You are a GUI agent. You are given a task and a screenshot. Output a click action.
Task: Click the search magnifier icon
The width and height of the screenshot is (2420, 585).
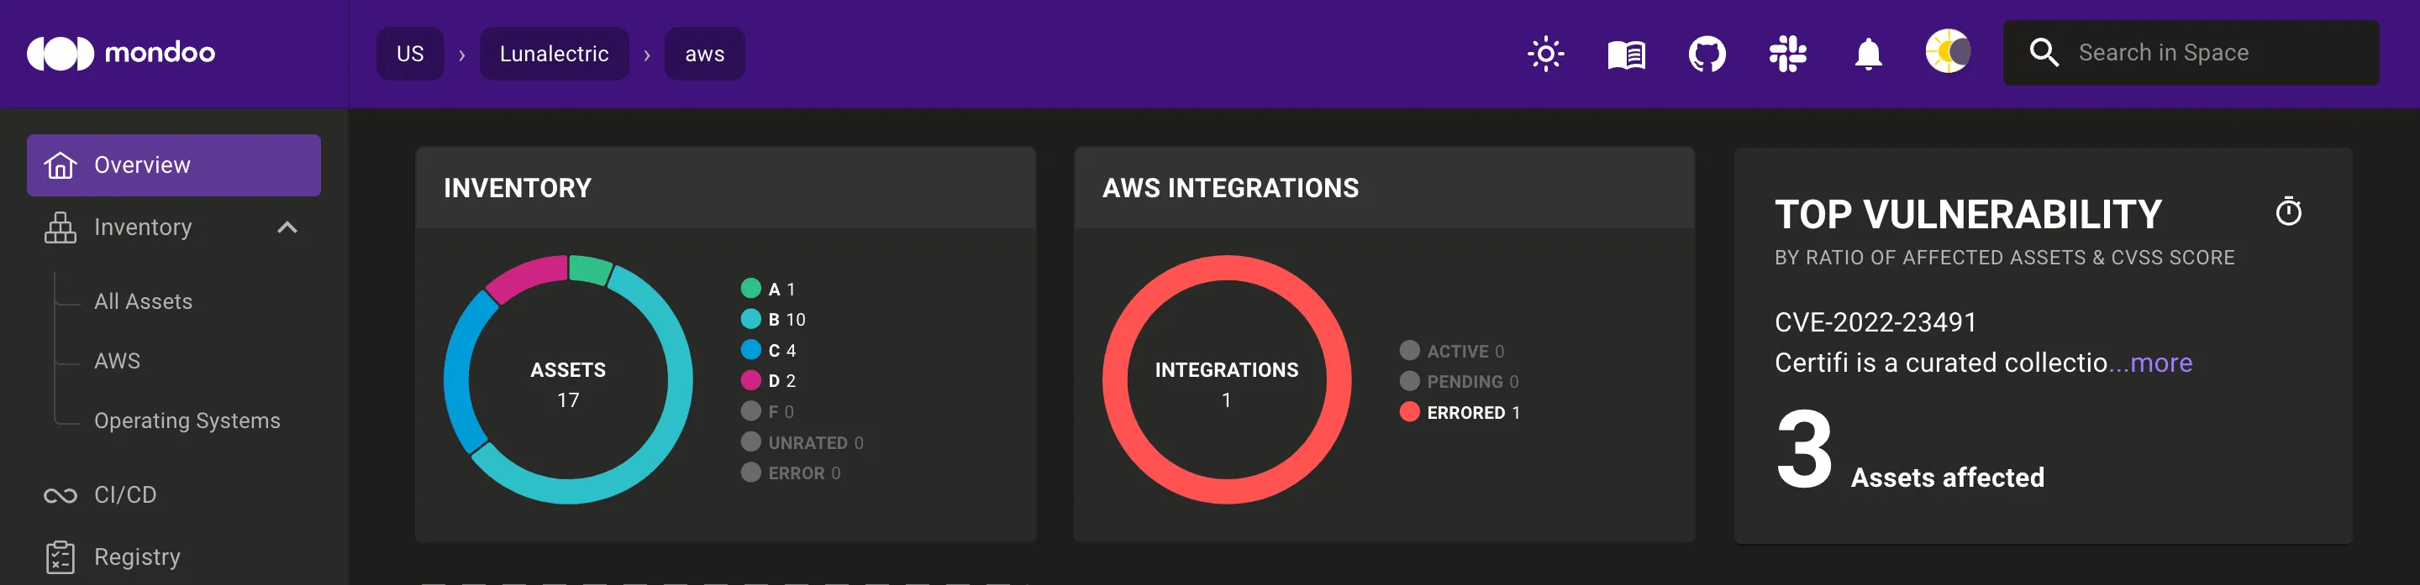pos(2044,53)
